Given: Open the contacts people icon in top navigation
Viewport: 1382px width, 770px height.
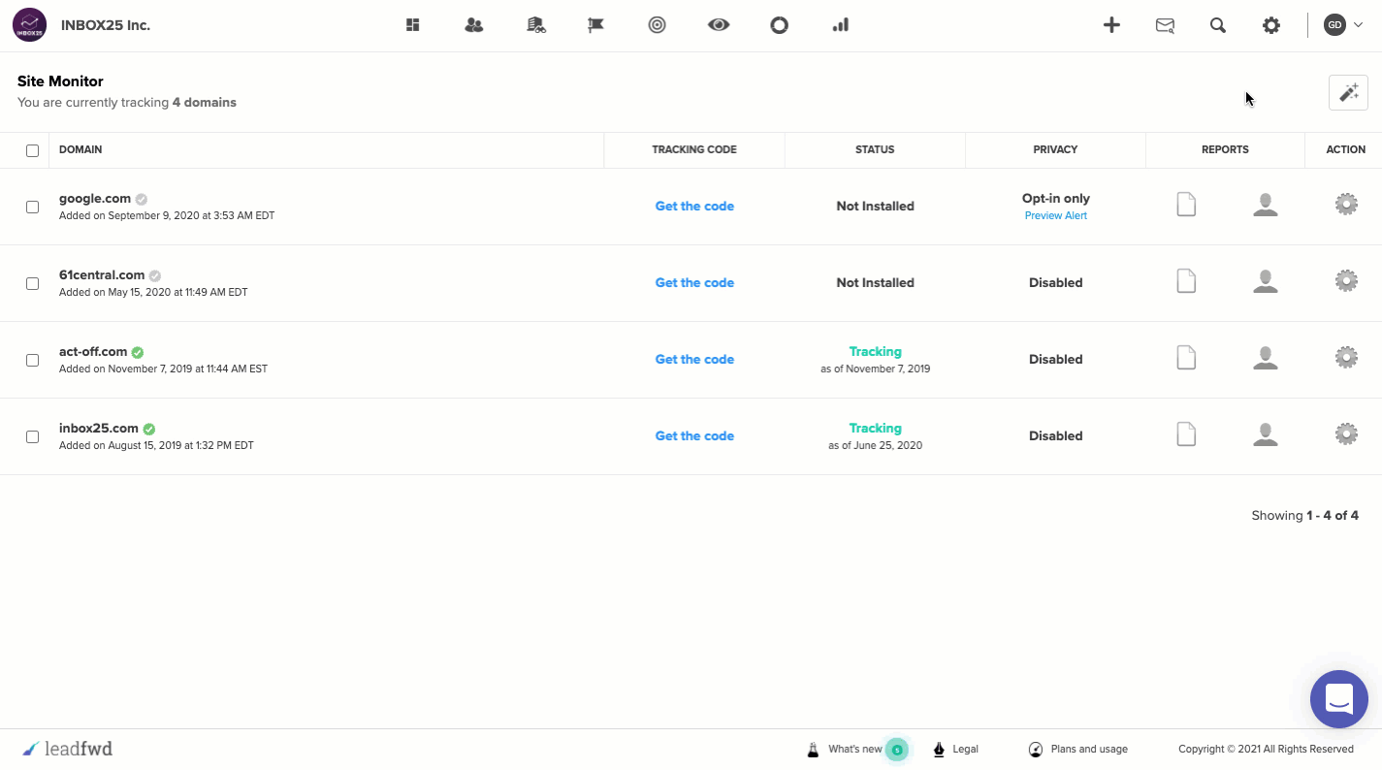Looking at the screenshot, I should pyautogui.click(x=473, y=25).
